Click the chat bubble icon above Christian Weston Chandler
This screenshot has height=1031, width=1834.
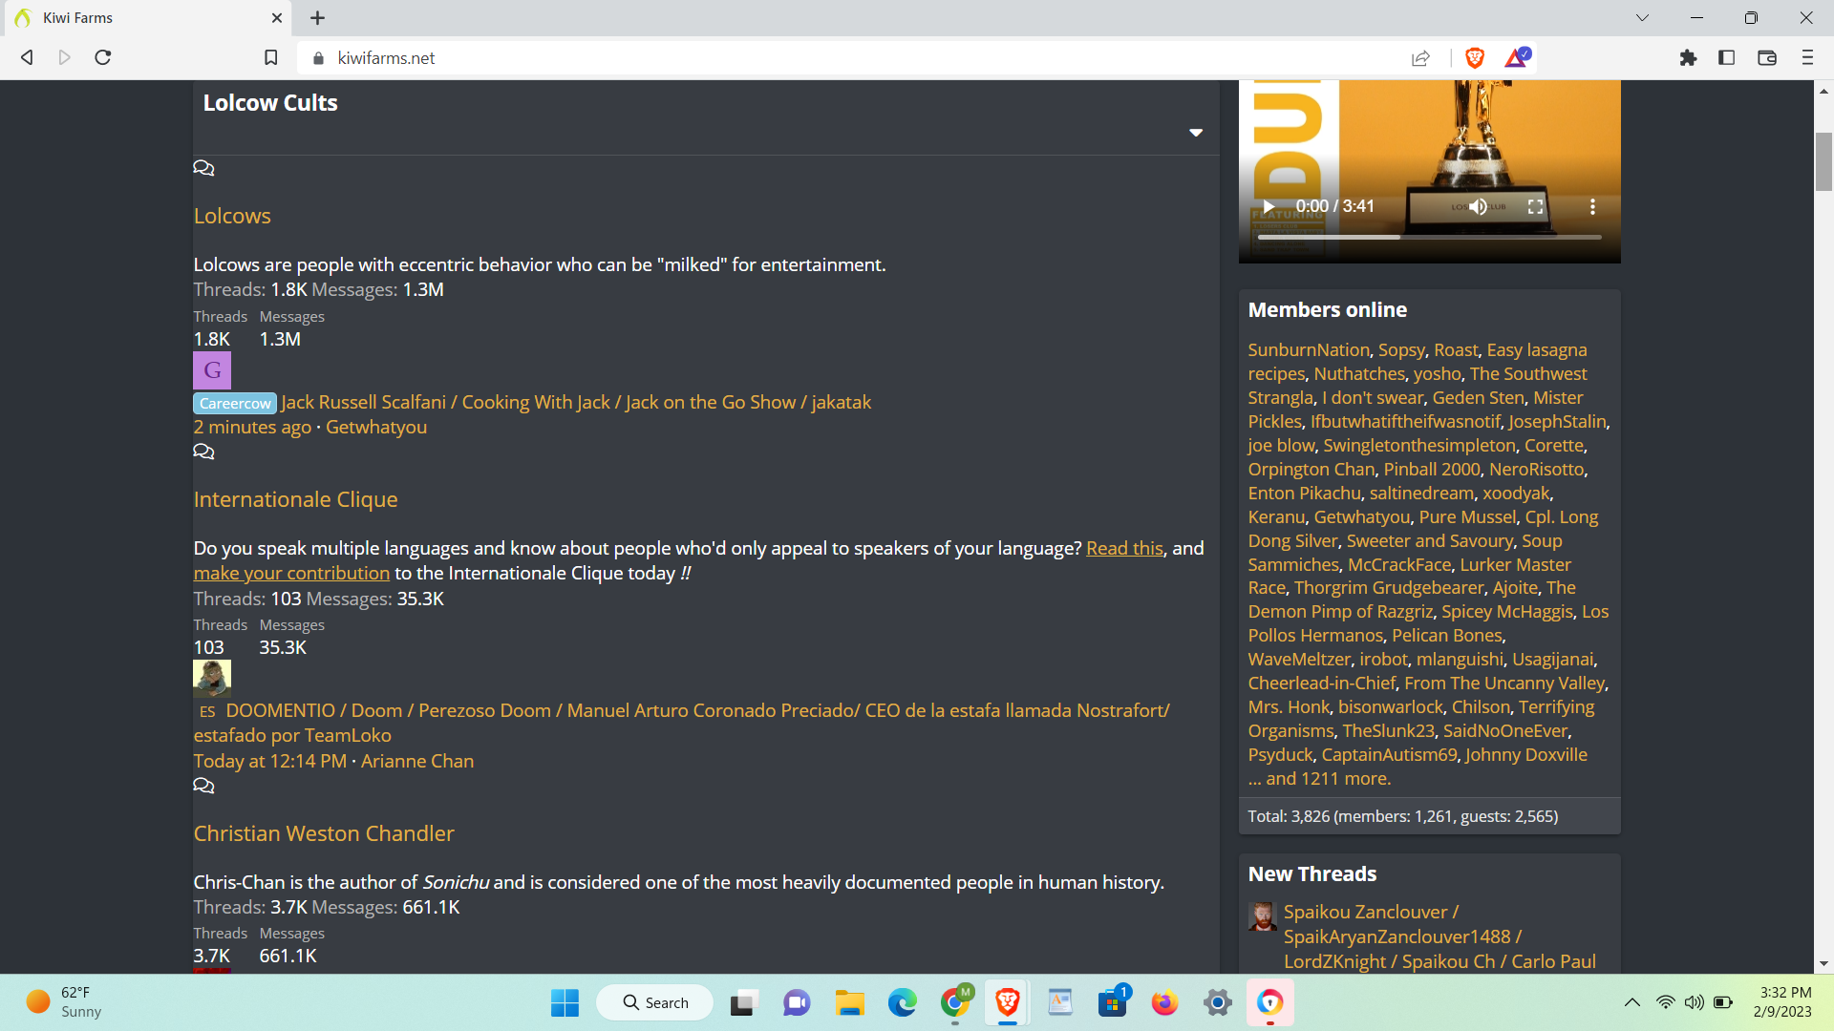click(203, 786)
